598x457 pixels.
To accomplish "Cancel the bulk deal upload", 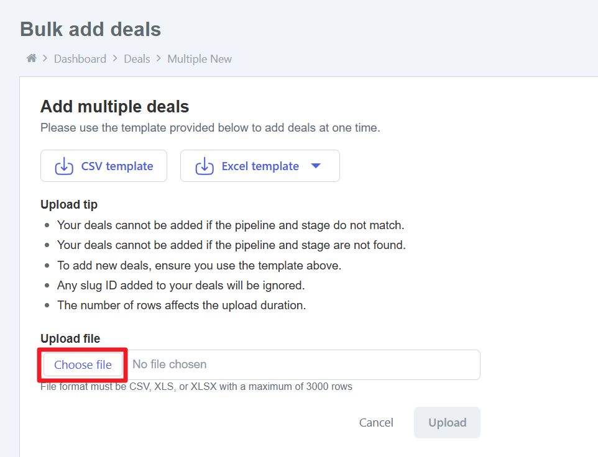I will click(x=376, y=423).
